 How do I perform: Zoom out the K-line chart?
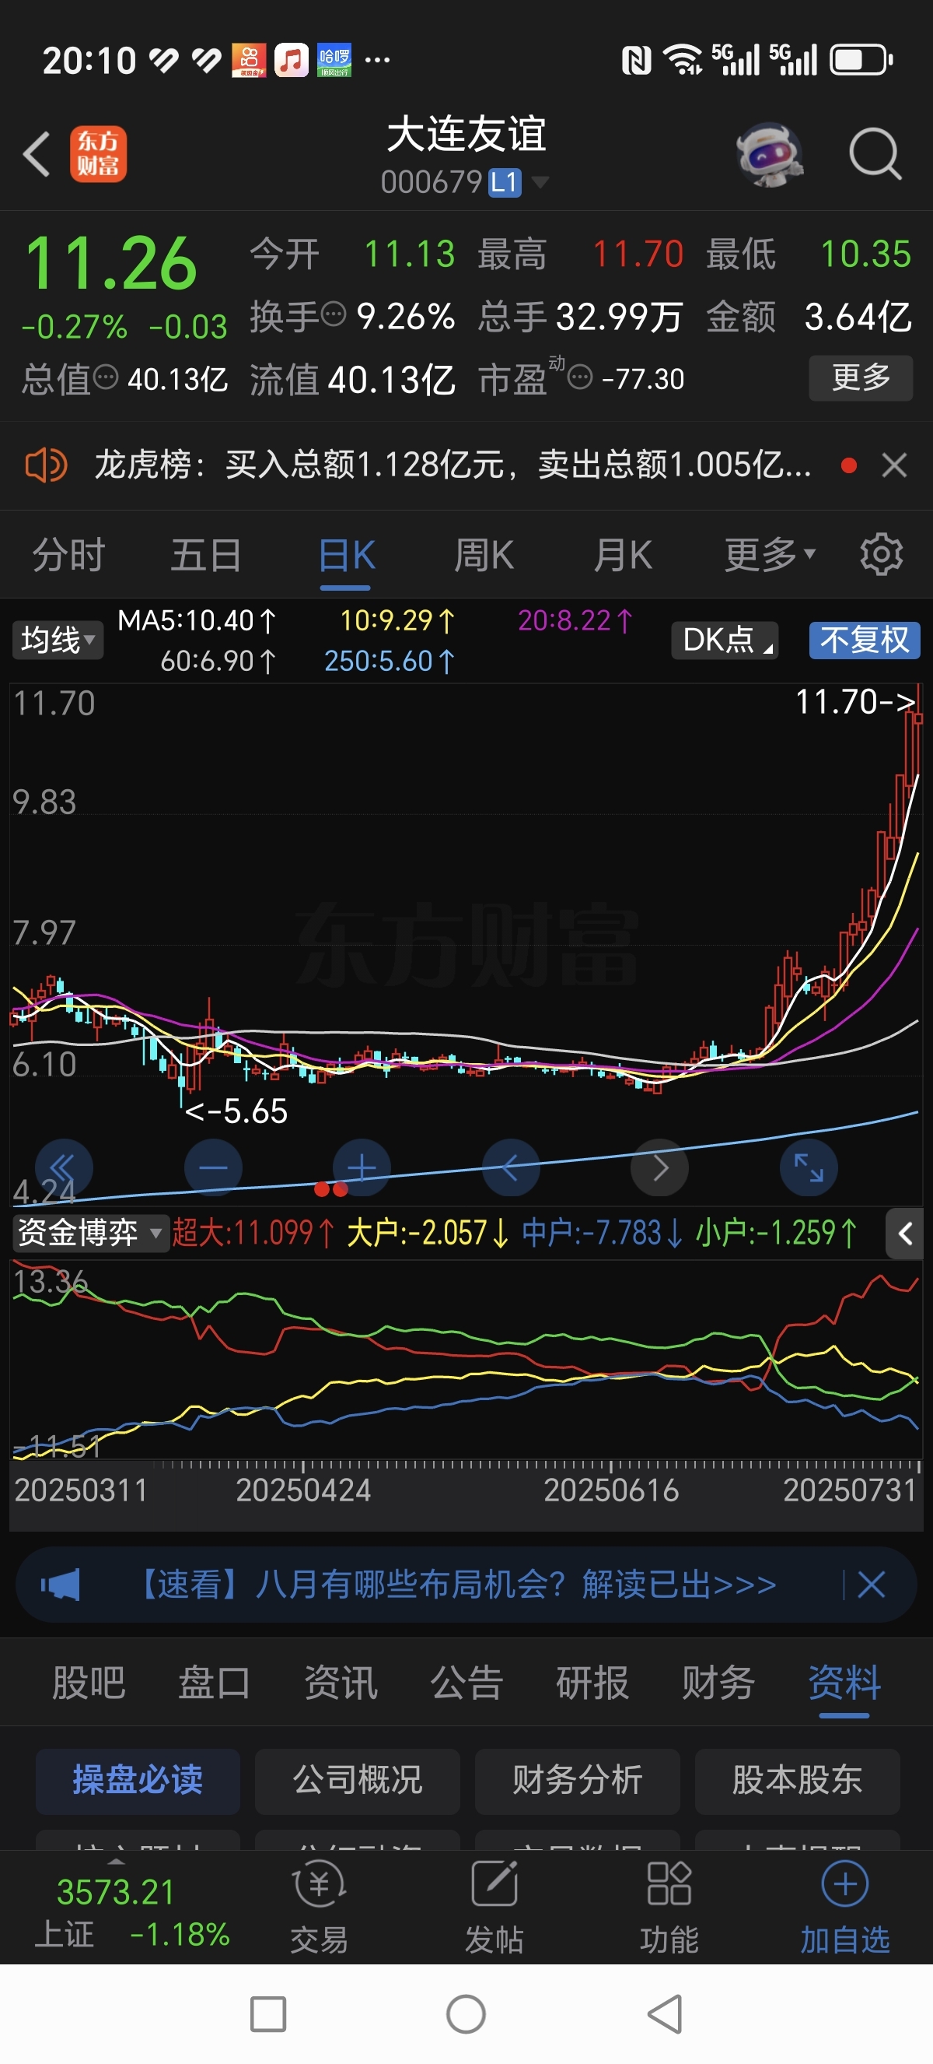pyautogui.click(x=213, y=1167)
